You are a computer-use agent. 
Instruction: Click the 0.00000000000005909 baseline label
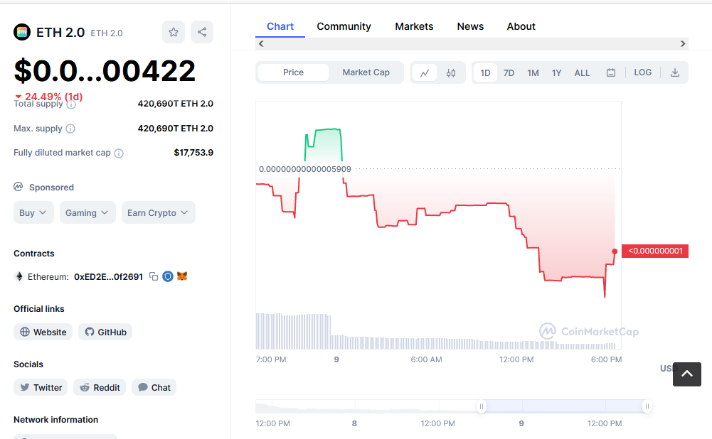tap(304, 169)
